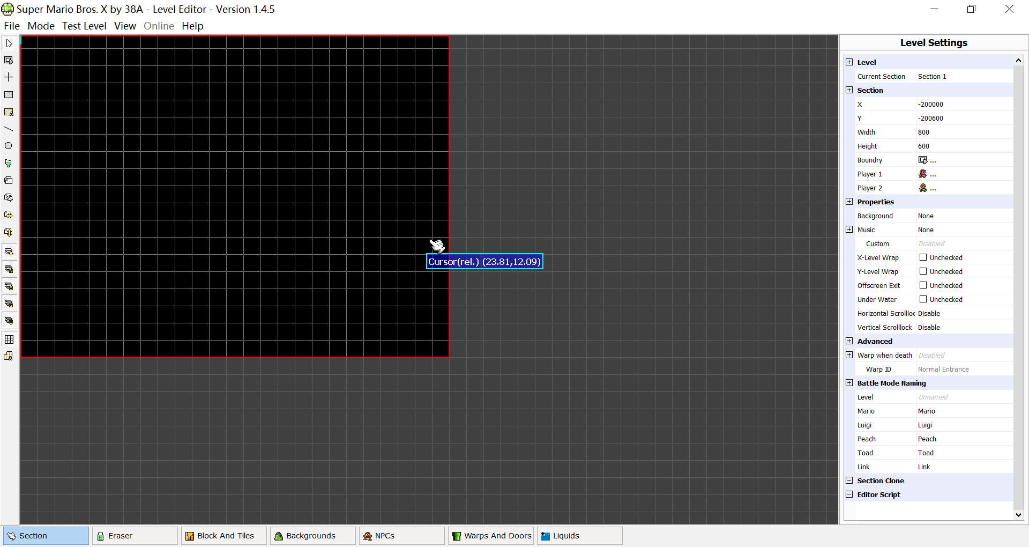1029x547 pixels.
Task: Click the horizontal flip arrow tool
Action: (9, 215)
